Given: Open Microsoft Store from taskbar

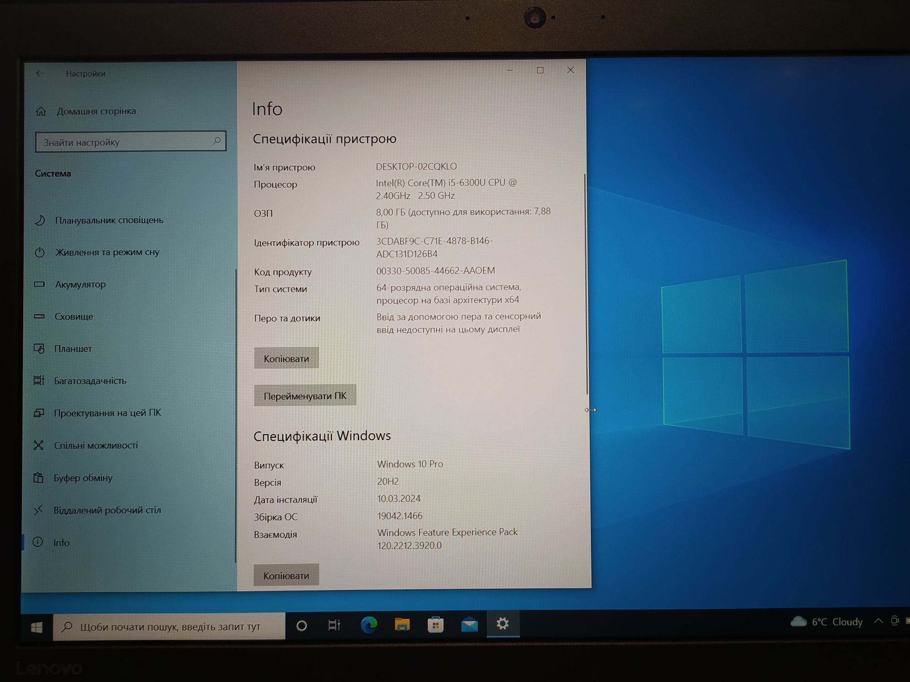Looking at the screenshot, I should pyautogui.click(x=435, y=624).
